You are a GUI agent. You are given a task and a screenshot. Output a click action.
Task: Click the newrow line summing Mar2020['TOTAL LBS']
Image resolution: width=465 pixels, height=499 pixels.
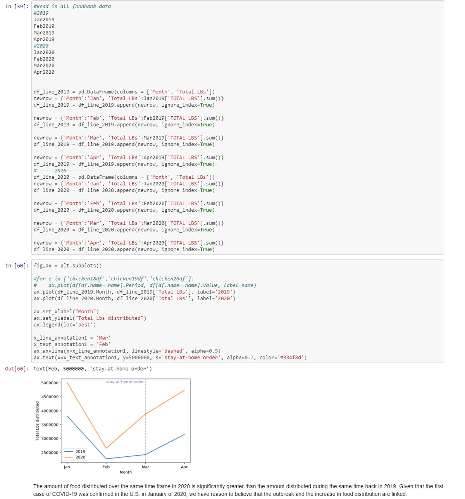(129, 223)
